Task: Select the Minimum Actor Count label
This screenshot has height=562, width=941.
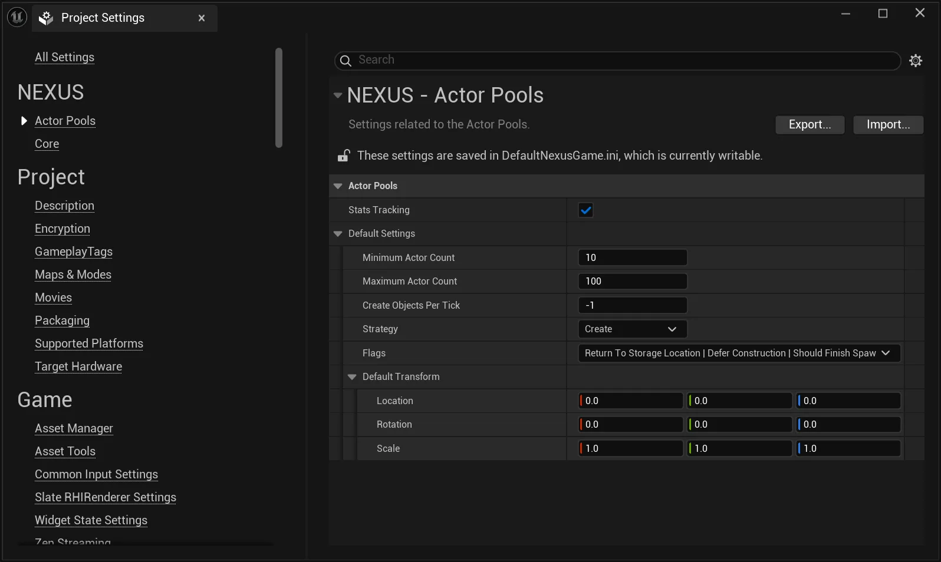Action: tap(409, 258)
